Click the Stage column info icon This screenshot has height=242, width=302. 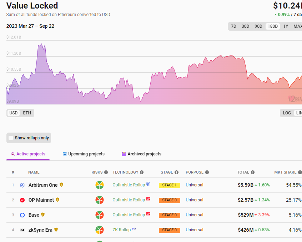pos(176,173)
